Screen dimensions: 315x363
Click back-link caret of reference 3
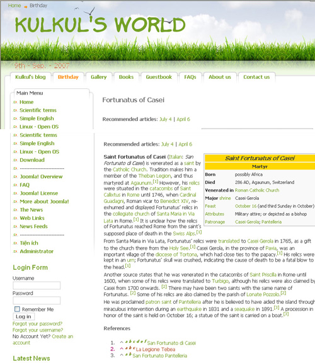(122, 355)
